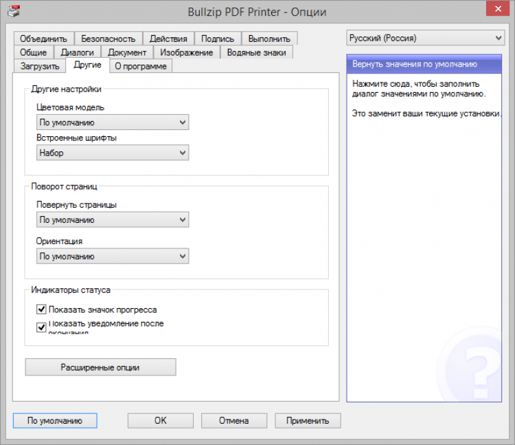
Task: Click the "Другие настройки" group label
Action: (x=67, y=89)
